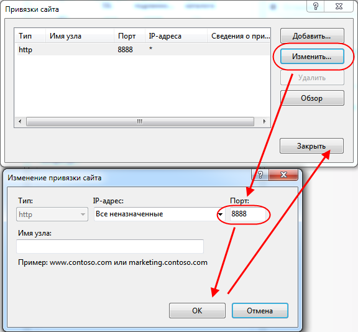Image resolution: width=358 pixels, height=332 pixels.
Task: Click the port 8888 cell in bindings list
Action: [x=125, y=49]
